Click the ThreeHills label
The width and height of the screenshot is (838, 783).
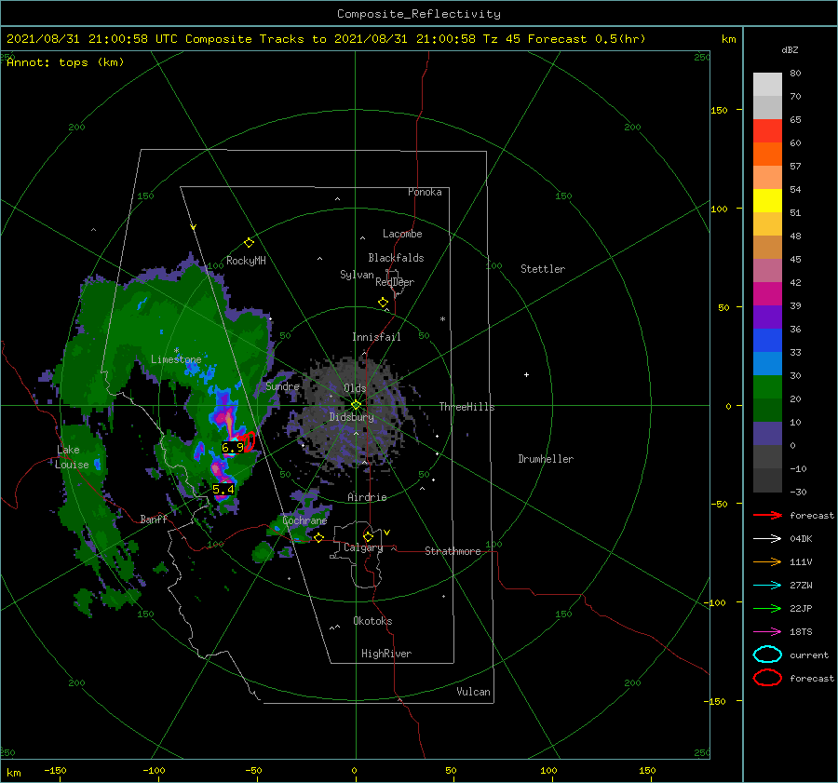click(x=467, y=407)
